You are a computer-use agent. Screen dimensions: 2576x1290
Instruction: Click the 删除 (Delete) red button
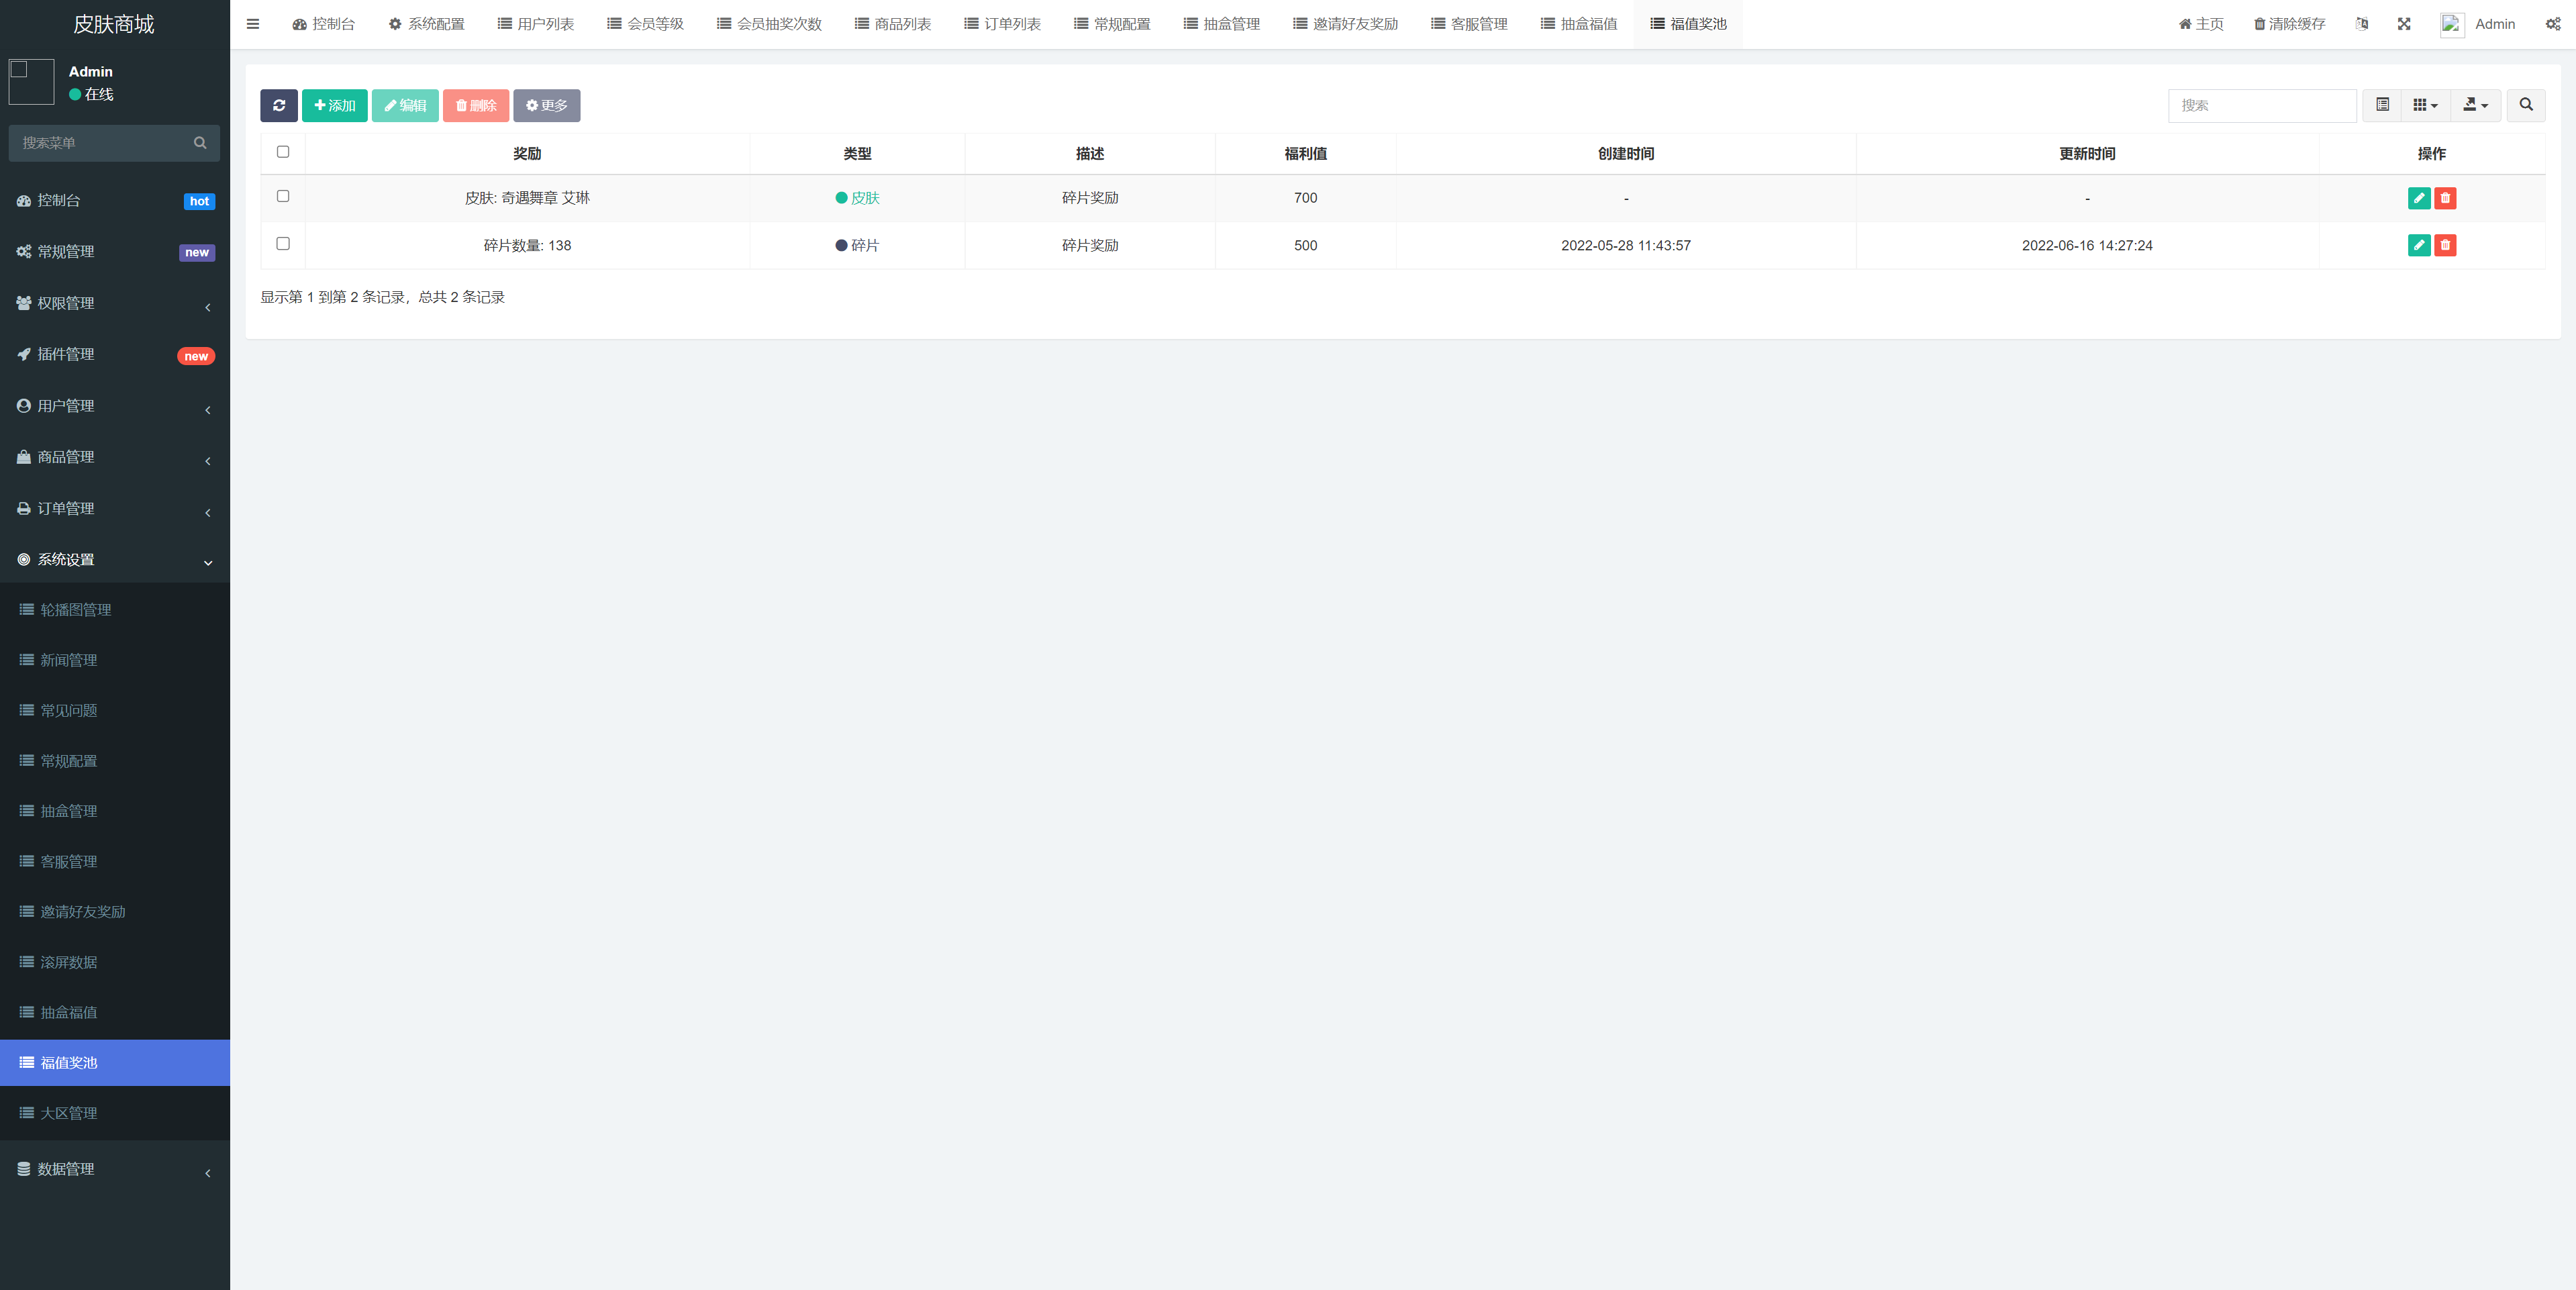[479, 105]
